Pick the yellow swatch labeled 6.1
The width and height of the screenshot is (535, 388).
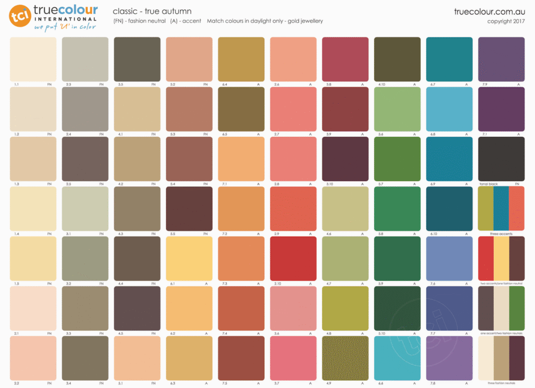pyautogui.click(x=189, y=258)
